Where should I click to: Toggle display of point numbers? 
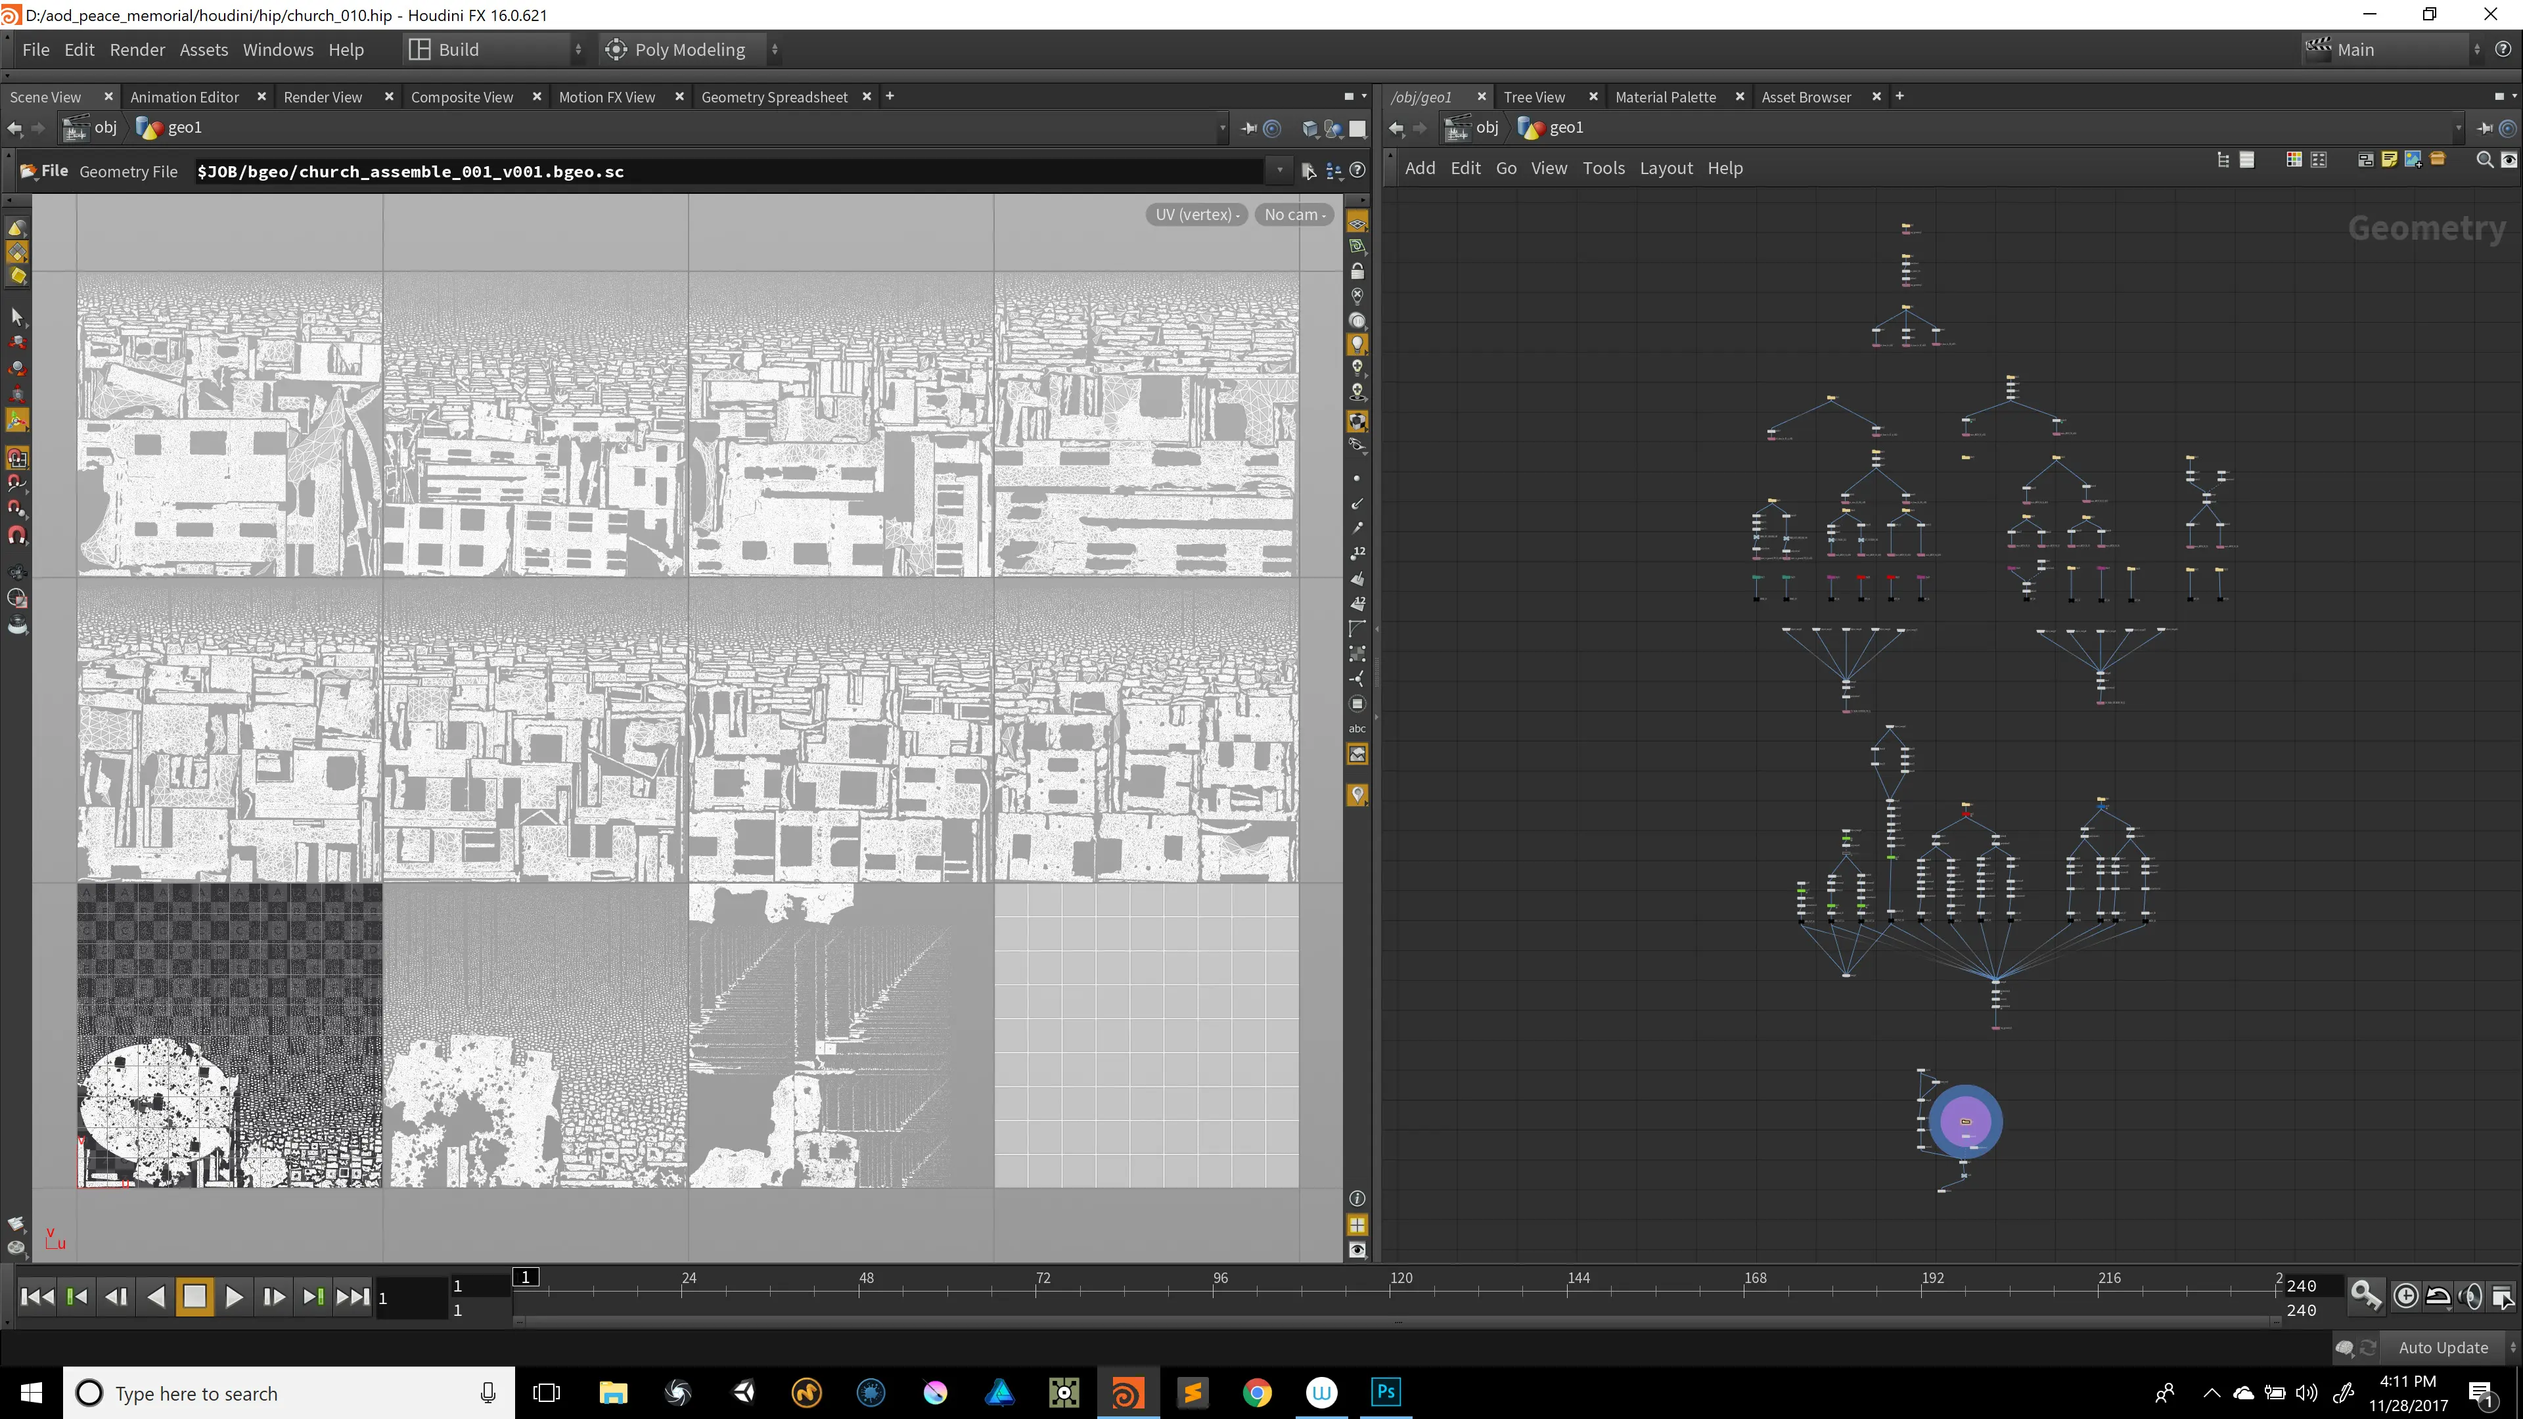click(x=1357, y=552)
